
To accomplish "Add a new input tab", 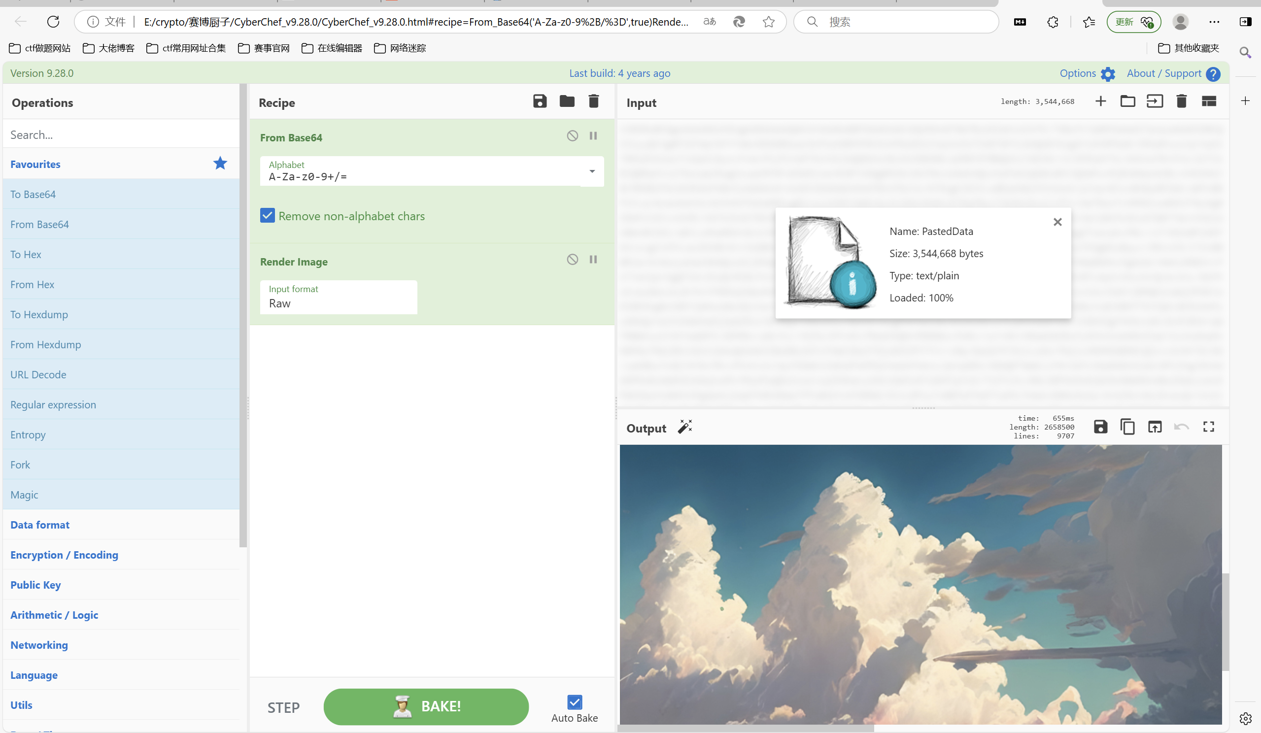I will click(1100, 101).
